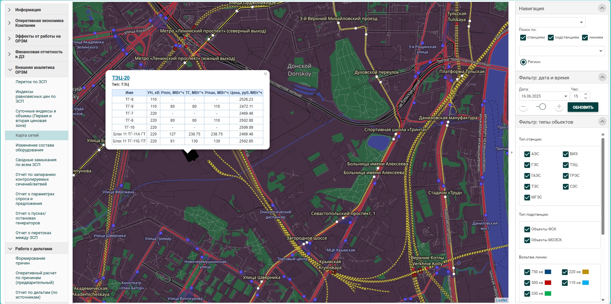Close the ТЭЦ-20 popup
Screen dimensions: 611x304
(265, 74)
